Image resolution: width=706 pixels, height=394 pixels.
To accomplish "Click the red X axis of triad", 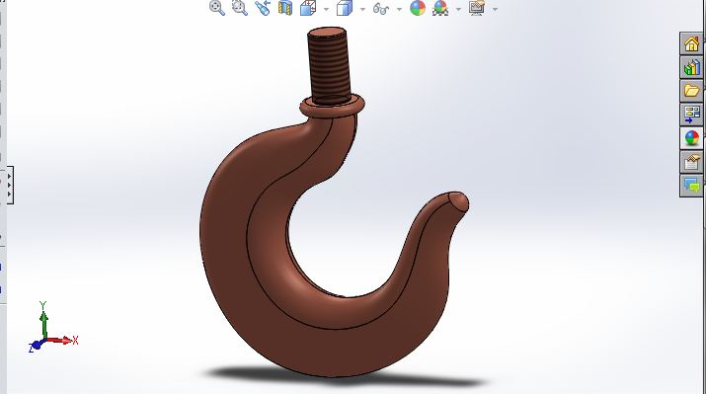I will (x=63, y=341).
